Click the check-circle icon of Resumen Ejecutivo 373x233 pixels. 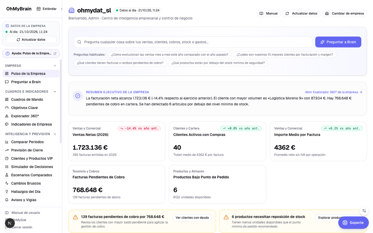[78, 96]
